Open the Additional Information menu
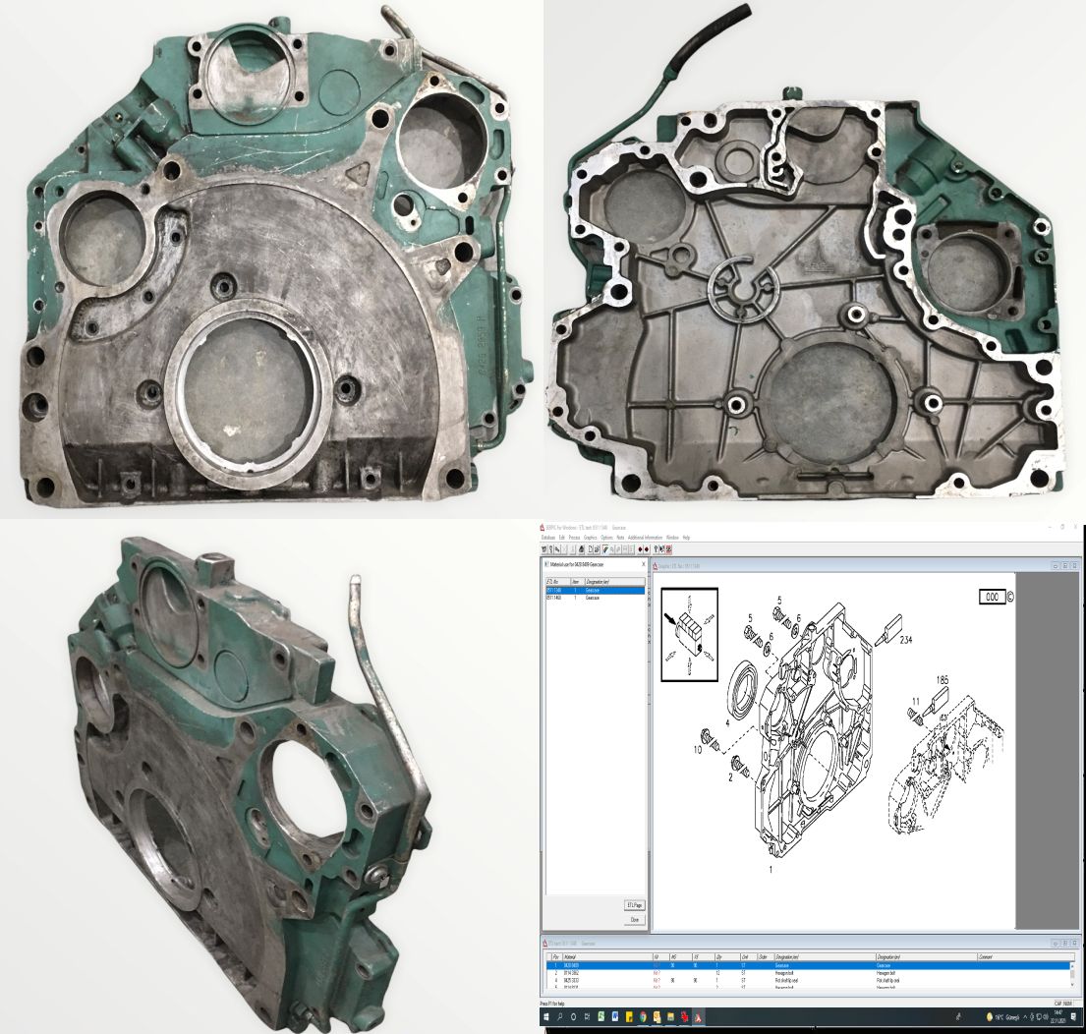This screenshot has height=1034, width=1086. pyautogui.click(x=645, y=538)
